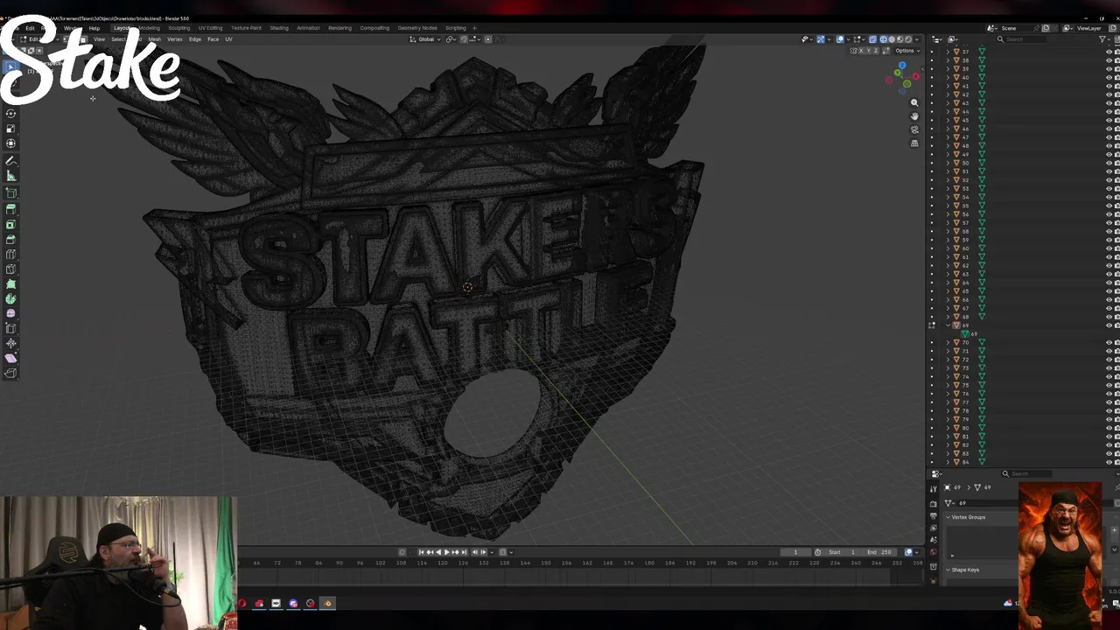Enable wireframe viewport shading
1120x630 pixels.
tap(883, 39)
